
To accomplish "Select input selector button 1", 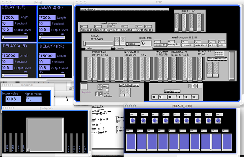I will coord(97,94).
